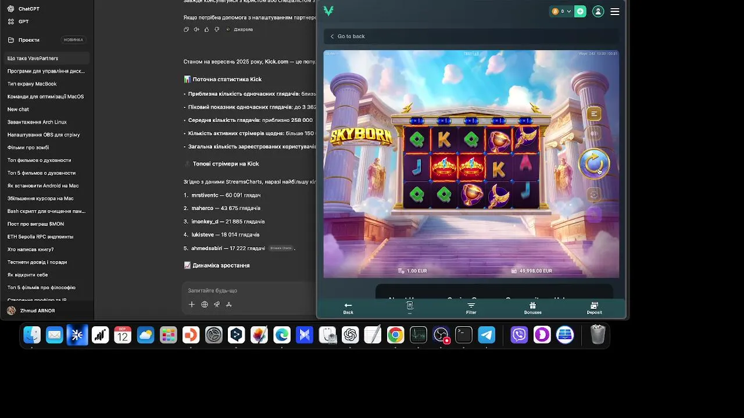
Task: Copy the ChatGPT response with copy icon
Action: (x=187, y=29)
